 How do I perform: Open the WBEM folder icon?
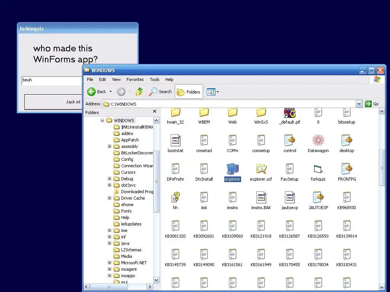(204, 113)
